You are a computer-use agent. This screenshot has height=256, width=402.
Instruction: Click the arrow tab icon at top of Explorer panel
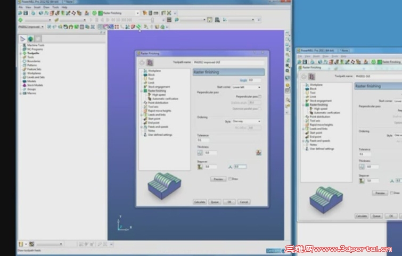(23, 39)
